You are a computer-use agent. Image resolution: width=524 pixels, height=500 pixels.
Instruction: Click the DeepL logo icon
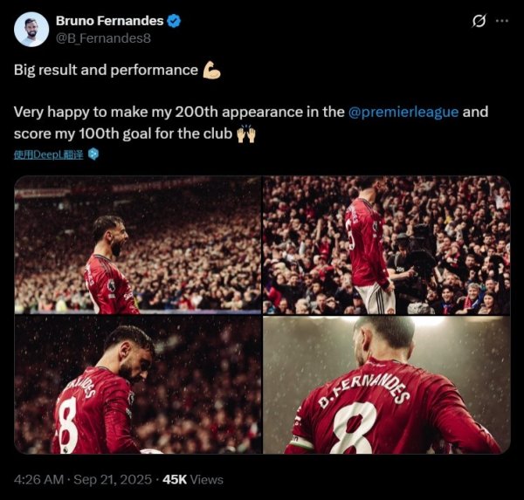click(x=93, y=154)
